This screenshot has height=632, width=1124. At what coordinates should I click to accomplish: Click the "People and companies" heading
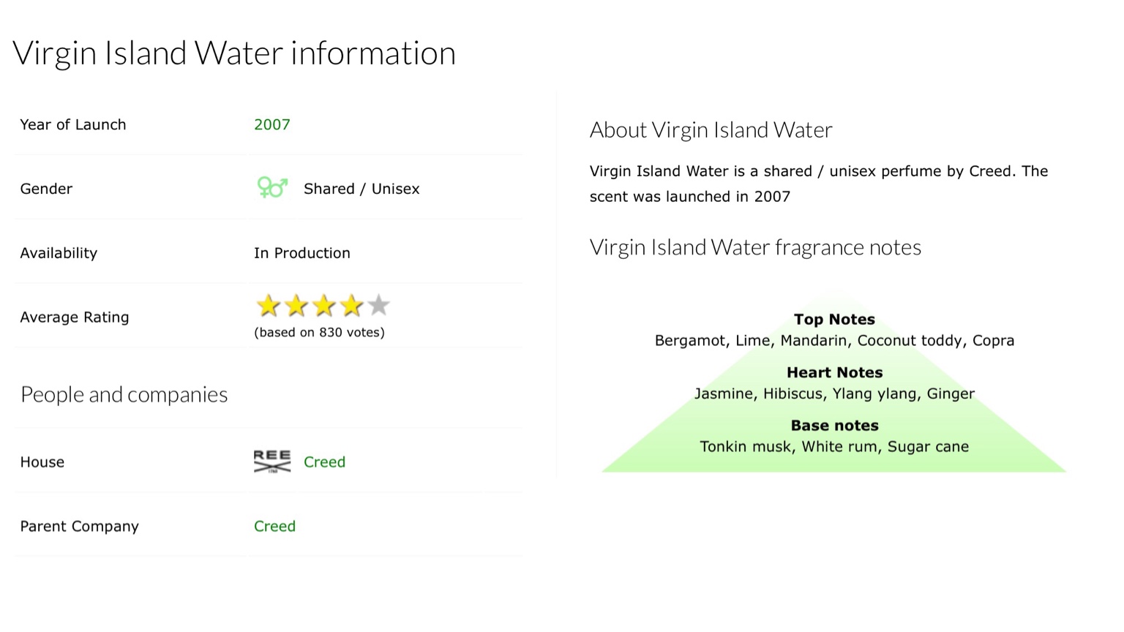(x=124, y=394)
